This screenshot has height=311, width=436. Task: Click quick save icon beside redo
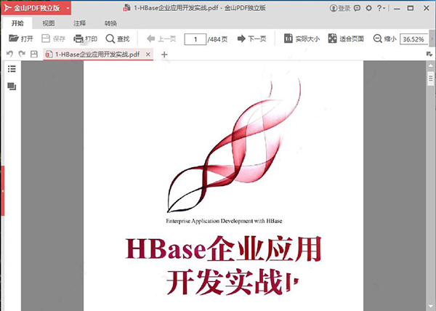(34, 54)
